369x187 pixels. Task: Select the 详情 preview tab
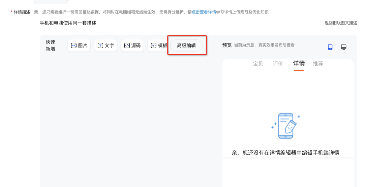pos(299,63)
